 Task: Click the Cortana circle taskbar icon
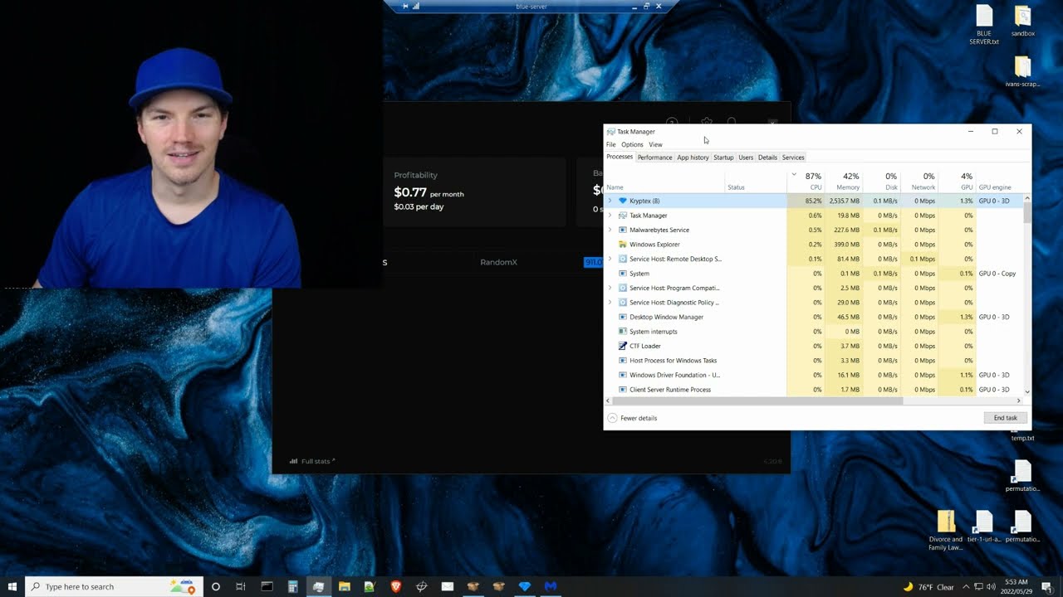pyautogui.click(x=216, y=586)
